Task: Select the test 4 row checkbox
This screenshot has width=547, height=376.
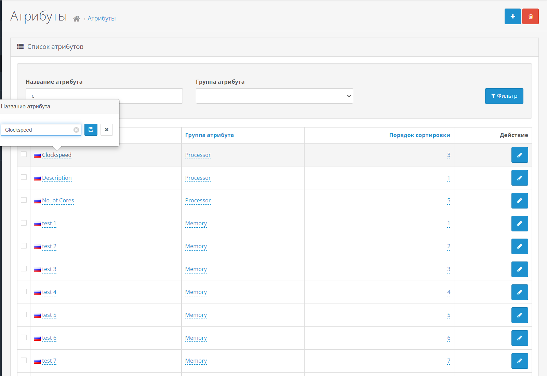Action: coord(24,292)
